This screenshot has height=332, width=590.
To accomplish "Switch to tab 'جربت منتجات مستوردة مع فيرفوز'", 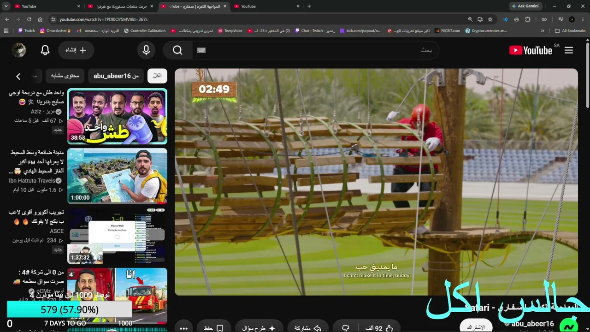I will [x=120, y=6].
